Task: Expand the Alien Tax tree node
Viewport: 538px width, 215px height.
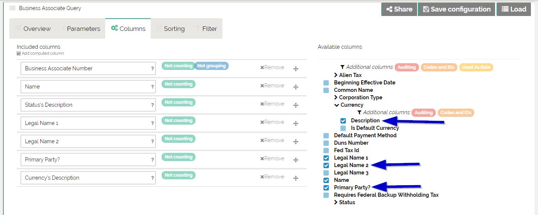Action: [336, 75]
